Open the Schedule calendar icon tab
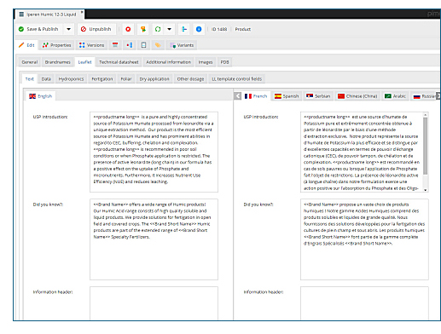This screenshot has height=334, width=441. pos(115,45)
